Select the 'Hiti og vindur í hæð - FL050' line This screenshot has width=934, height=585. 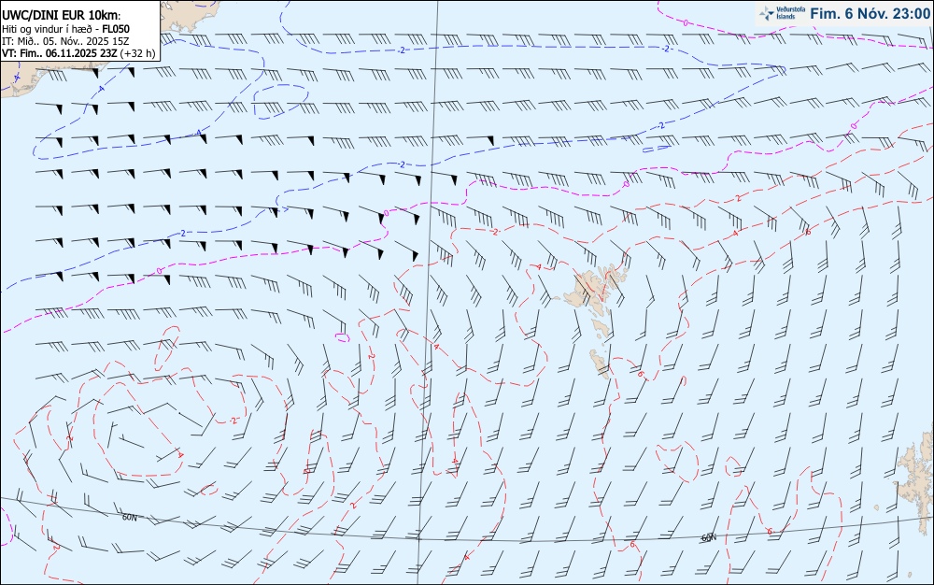[x=65, y=29]
